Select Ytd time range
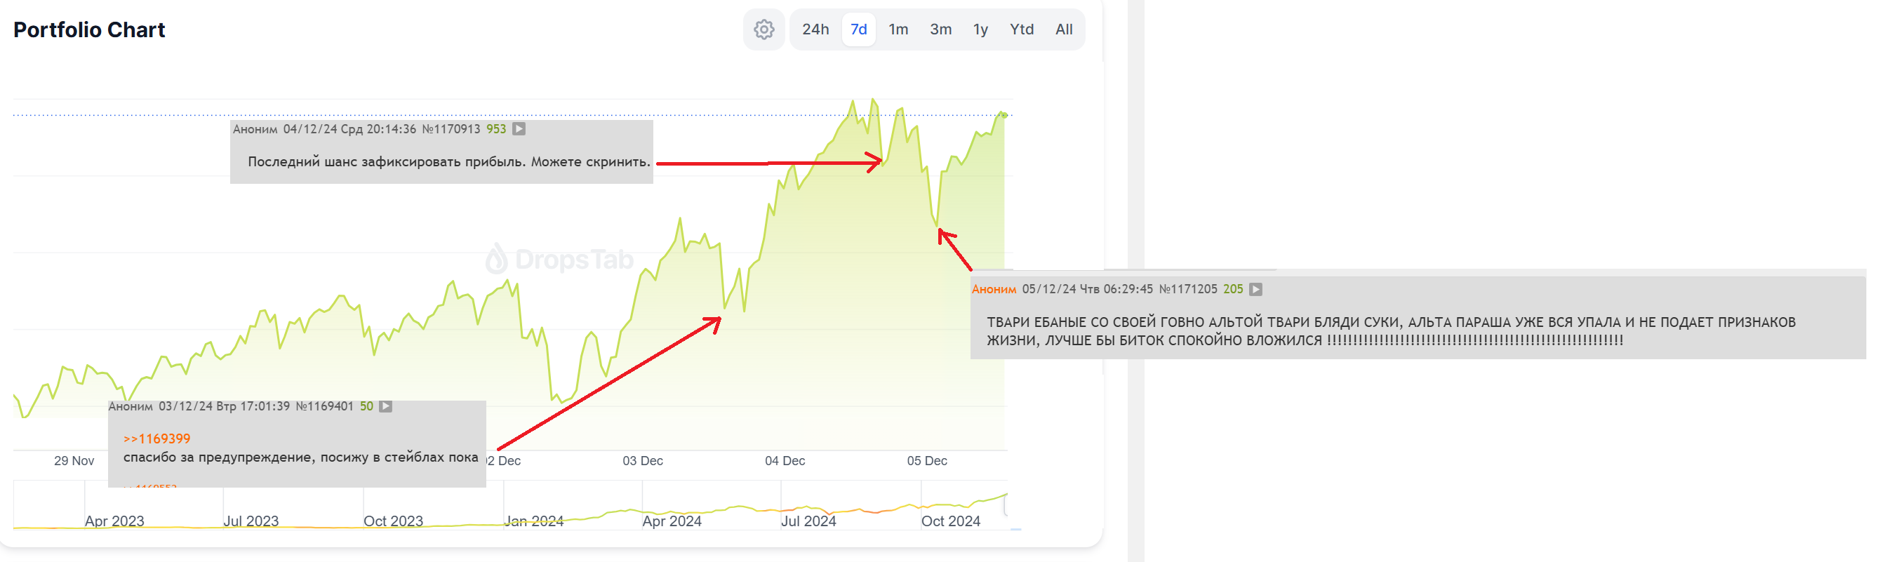This screenshot has height=562, width=1887. tap(1021, 29)
